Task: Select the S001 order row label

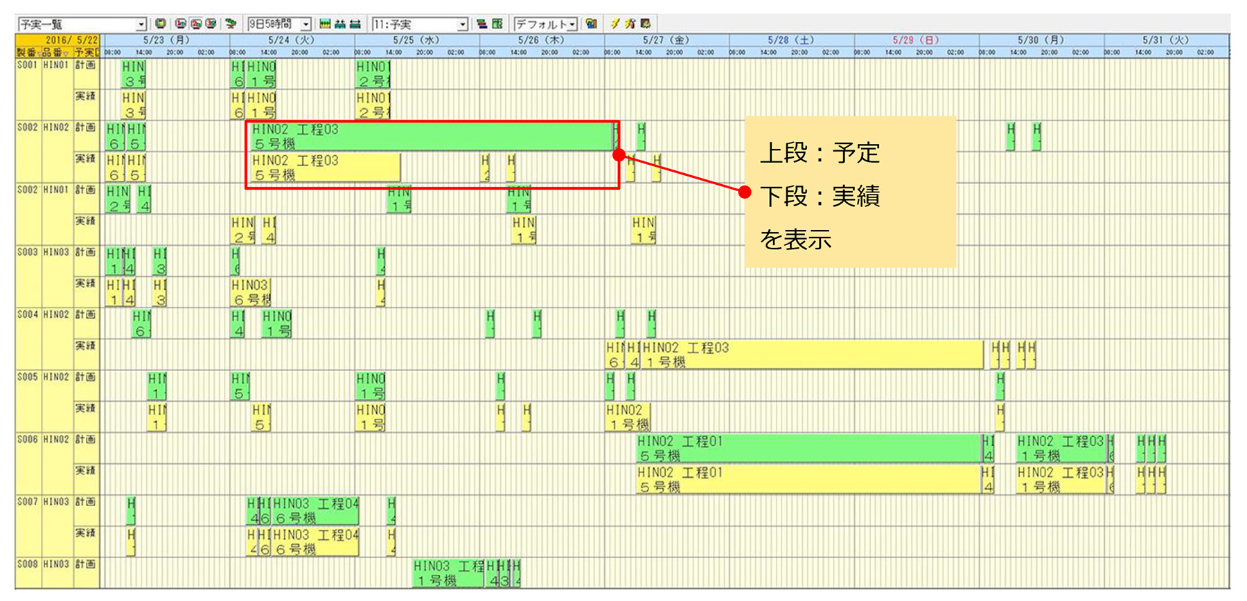Action: point(28,65)
